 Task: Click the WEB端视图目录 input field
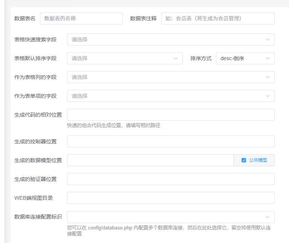tap(171, 198)
